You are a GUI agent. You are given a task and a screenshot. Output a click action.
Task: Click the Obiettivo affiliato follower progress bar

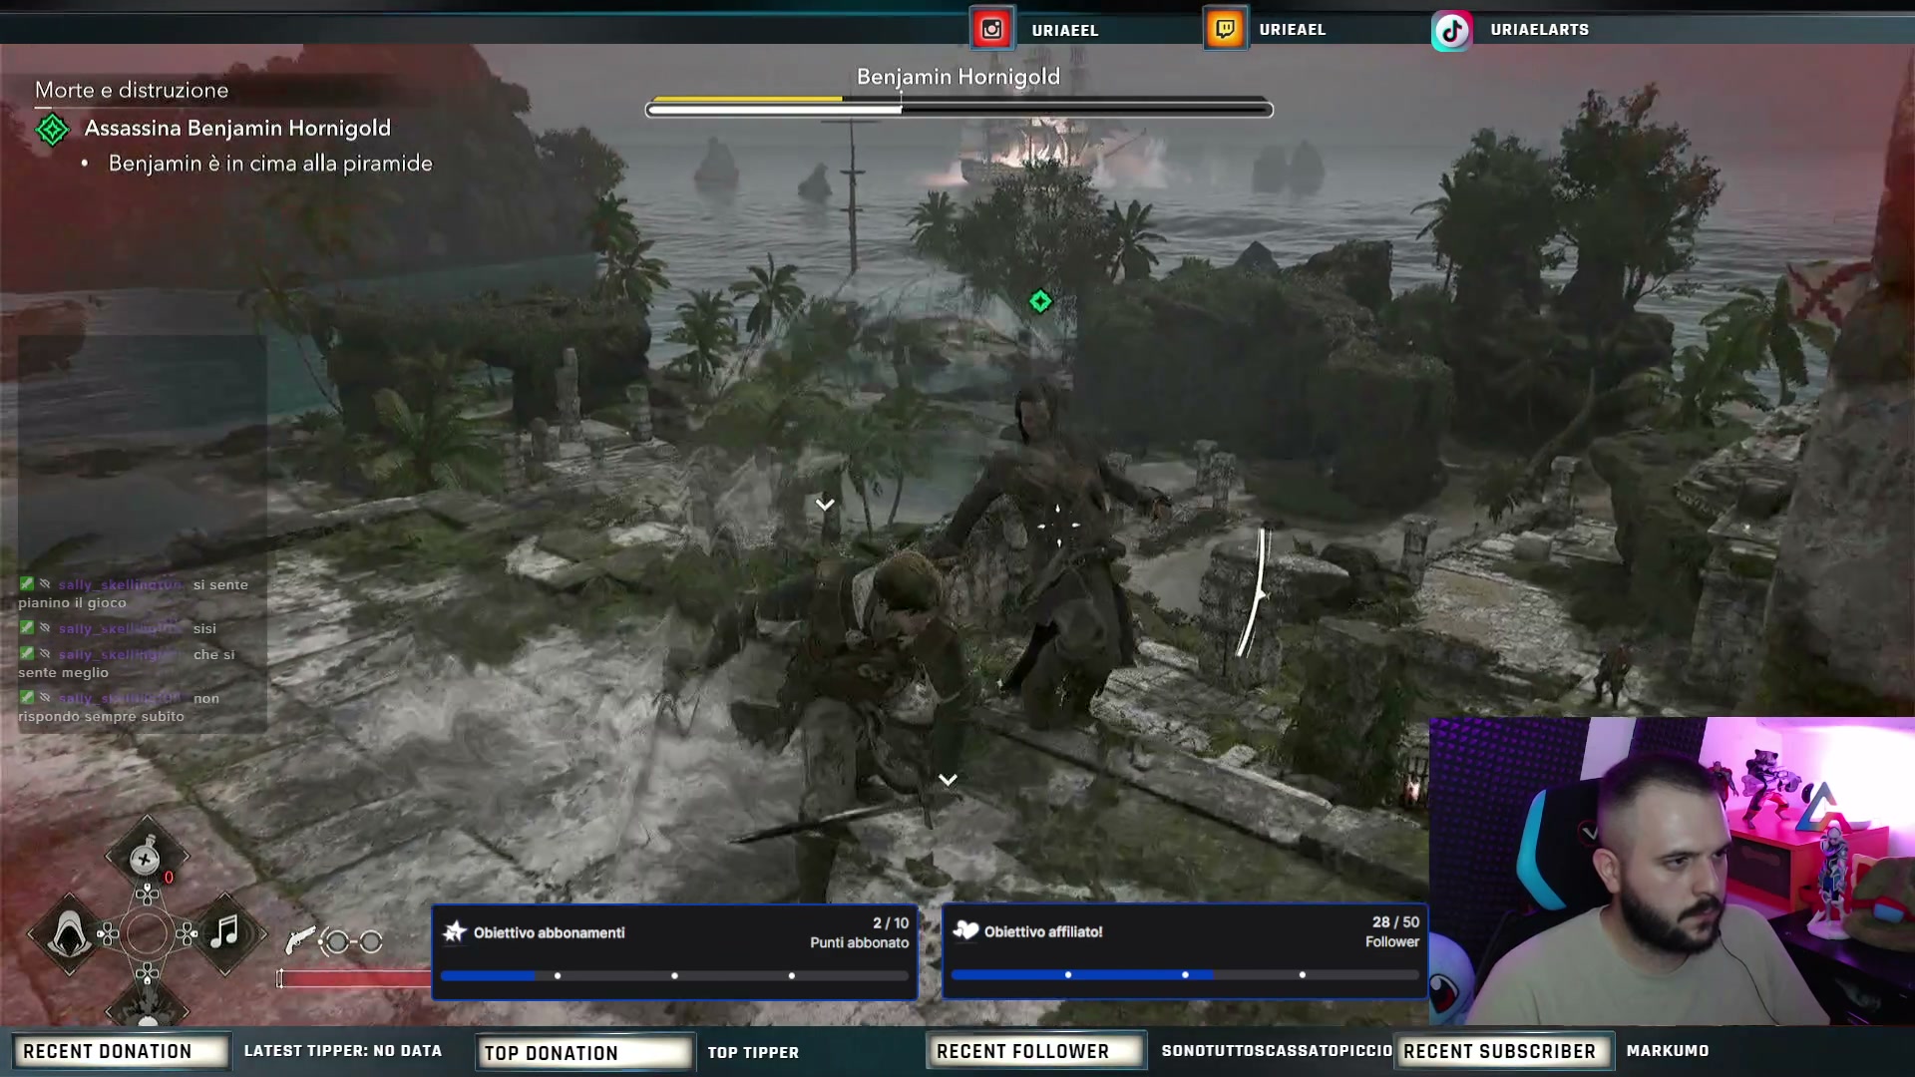point(1185,974)
